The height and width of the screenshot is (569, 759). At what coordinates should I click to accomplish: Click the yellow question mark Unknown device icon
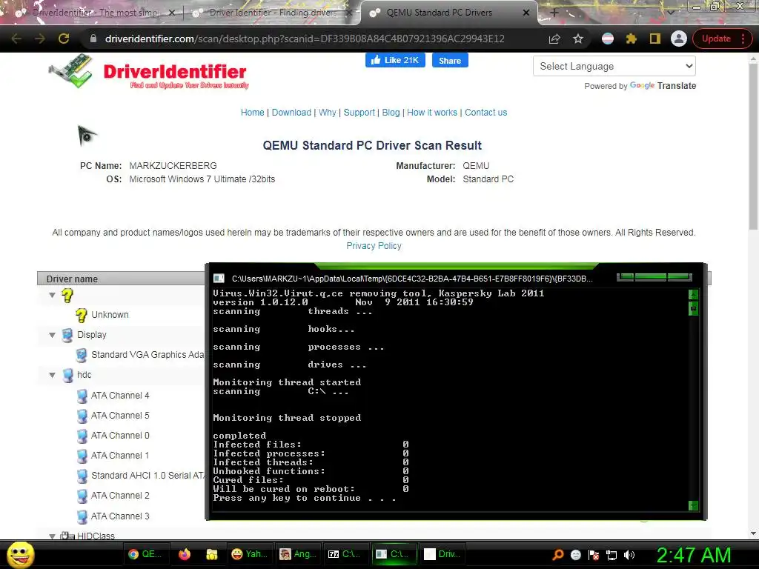[81, 315]
